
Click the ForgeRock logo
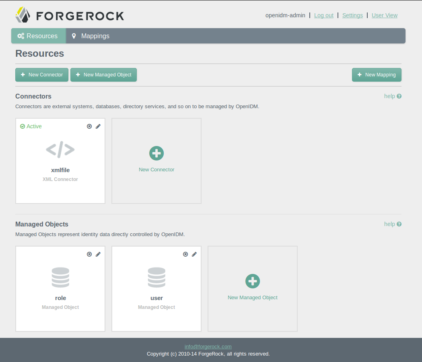pos(70,15)
